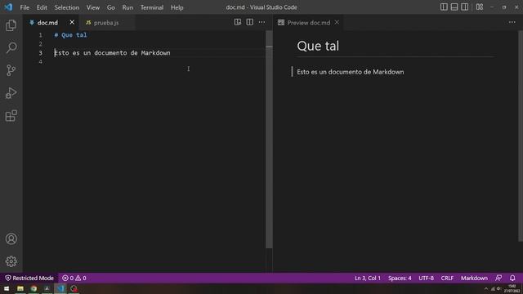Open the Manage gear icon
This screenshot has height=294, width=523.
(x=11, y=261)
